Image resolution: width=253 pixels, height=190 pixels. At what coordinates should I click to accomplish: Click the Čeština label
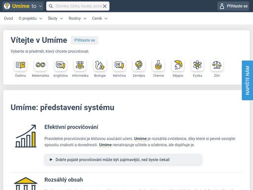coord(20,76)
